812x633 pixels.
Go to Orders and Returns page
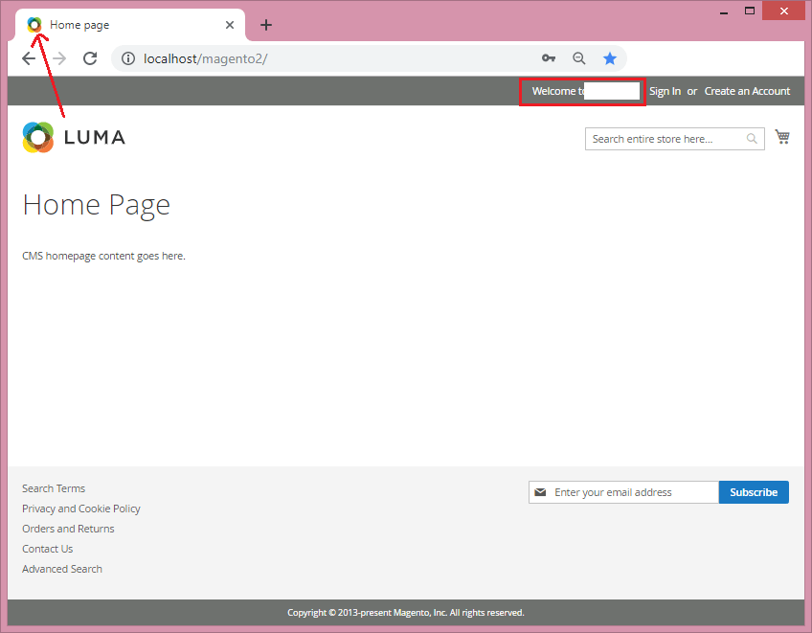click(x=68, y=529)
